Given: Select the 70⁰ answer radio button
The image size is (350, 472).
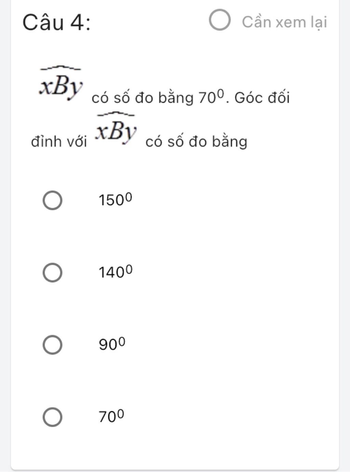Looking at the screenshot, I should [52, 417].
